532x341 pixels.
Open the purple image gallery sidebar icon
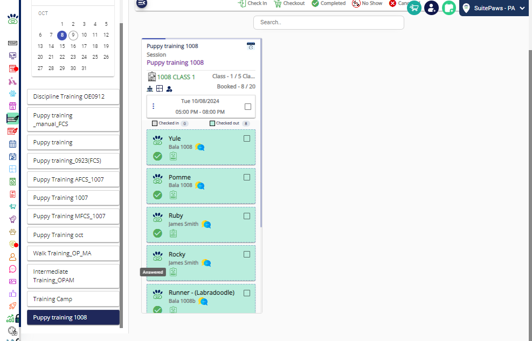coord(12,281)
